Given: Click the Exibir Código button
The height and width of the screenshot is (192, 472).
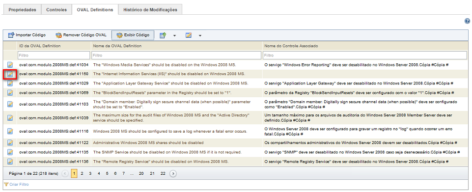Looking at the screenshot, I should pyautogui.click(x=133, y=35).
